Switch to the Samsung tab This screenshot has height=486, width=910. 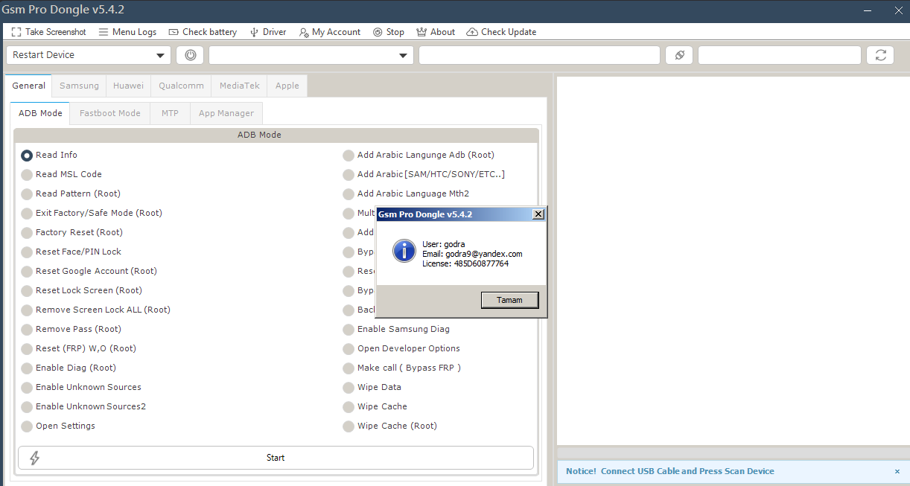click(x=79, y=86)
